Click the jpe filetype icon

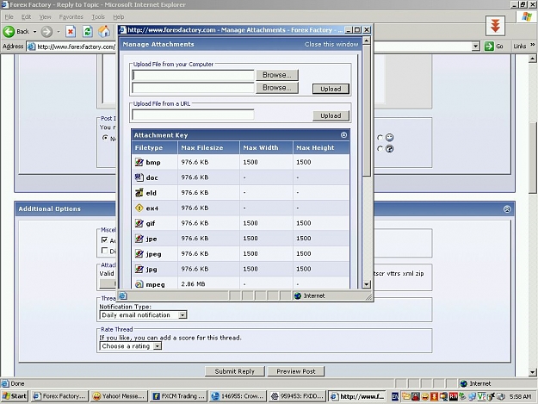point(139,239)
